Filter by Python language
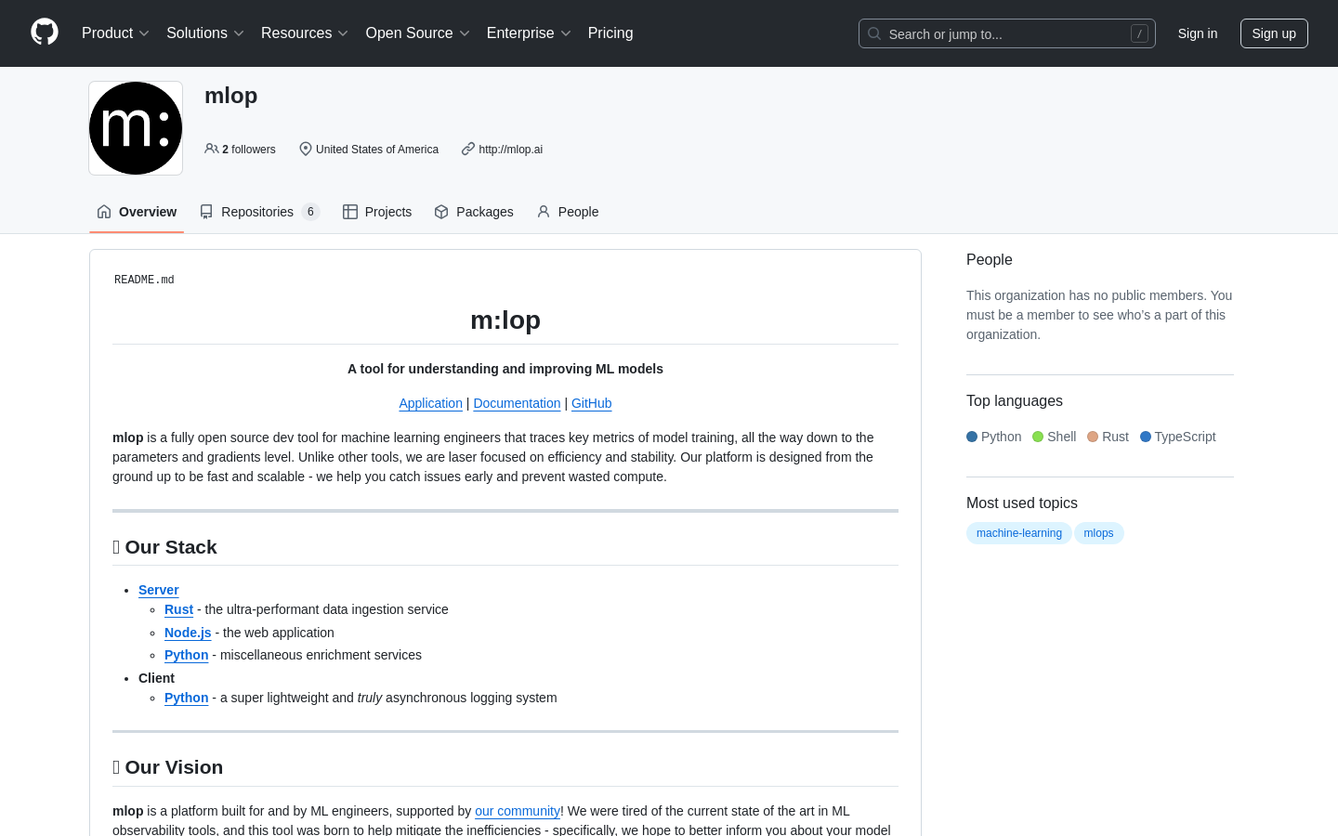 tap(994, 437)
